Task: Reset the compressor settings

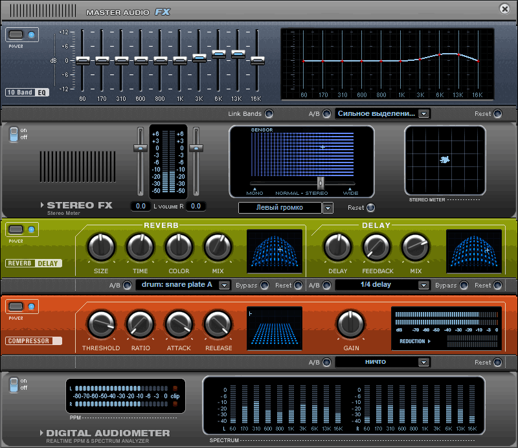Action: tap(497, 363)
